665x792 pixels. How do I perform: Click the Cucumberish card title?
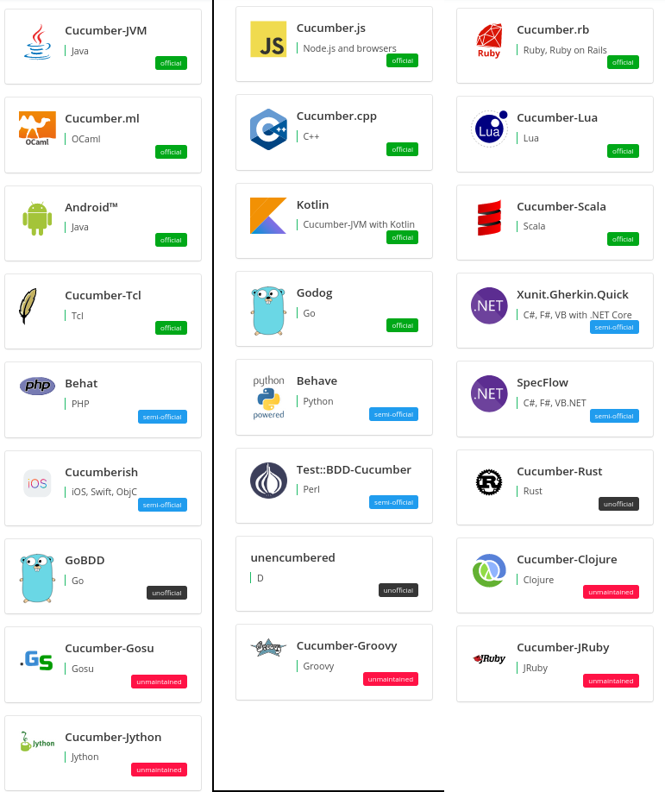point(101,472)
